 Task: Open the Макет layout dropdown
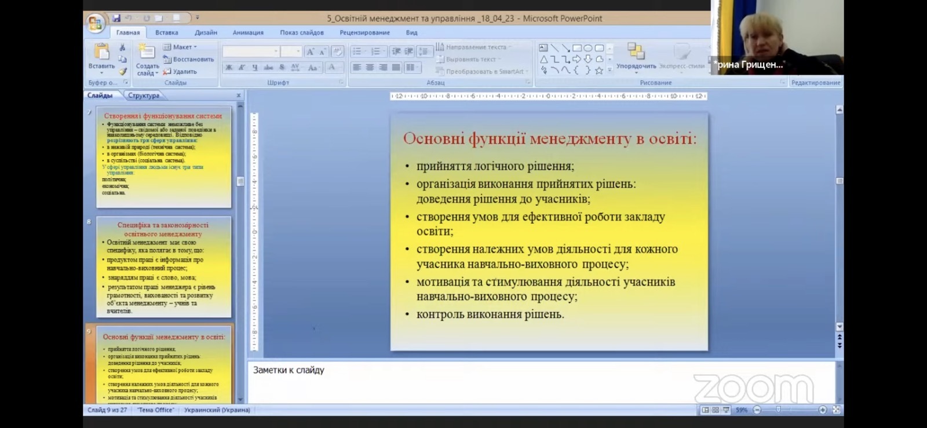tap(181, 47)
